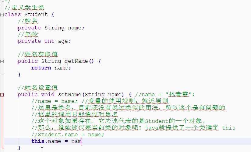251x152 pixels.
Task: Click the comment '//姓名获取值'
Action: tap(37, 54)
